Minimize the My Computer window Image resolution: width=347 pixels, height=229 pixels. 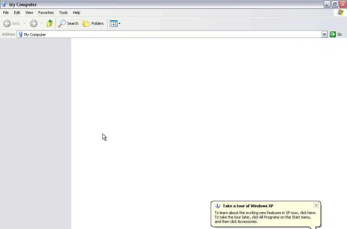point(327,4)
